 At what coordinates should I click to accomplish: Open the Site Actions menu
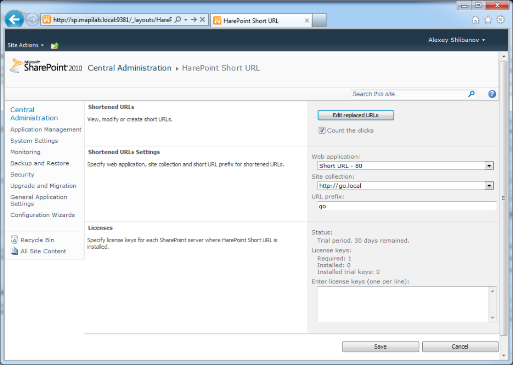point(25,45)
